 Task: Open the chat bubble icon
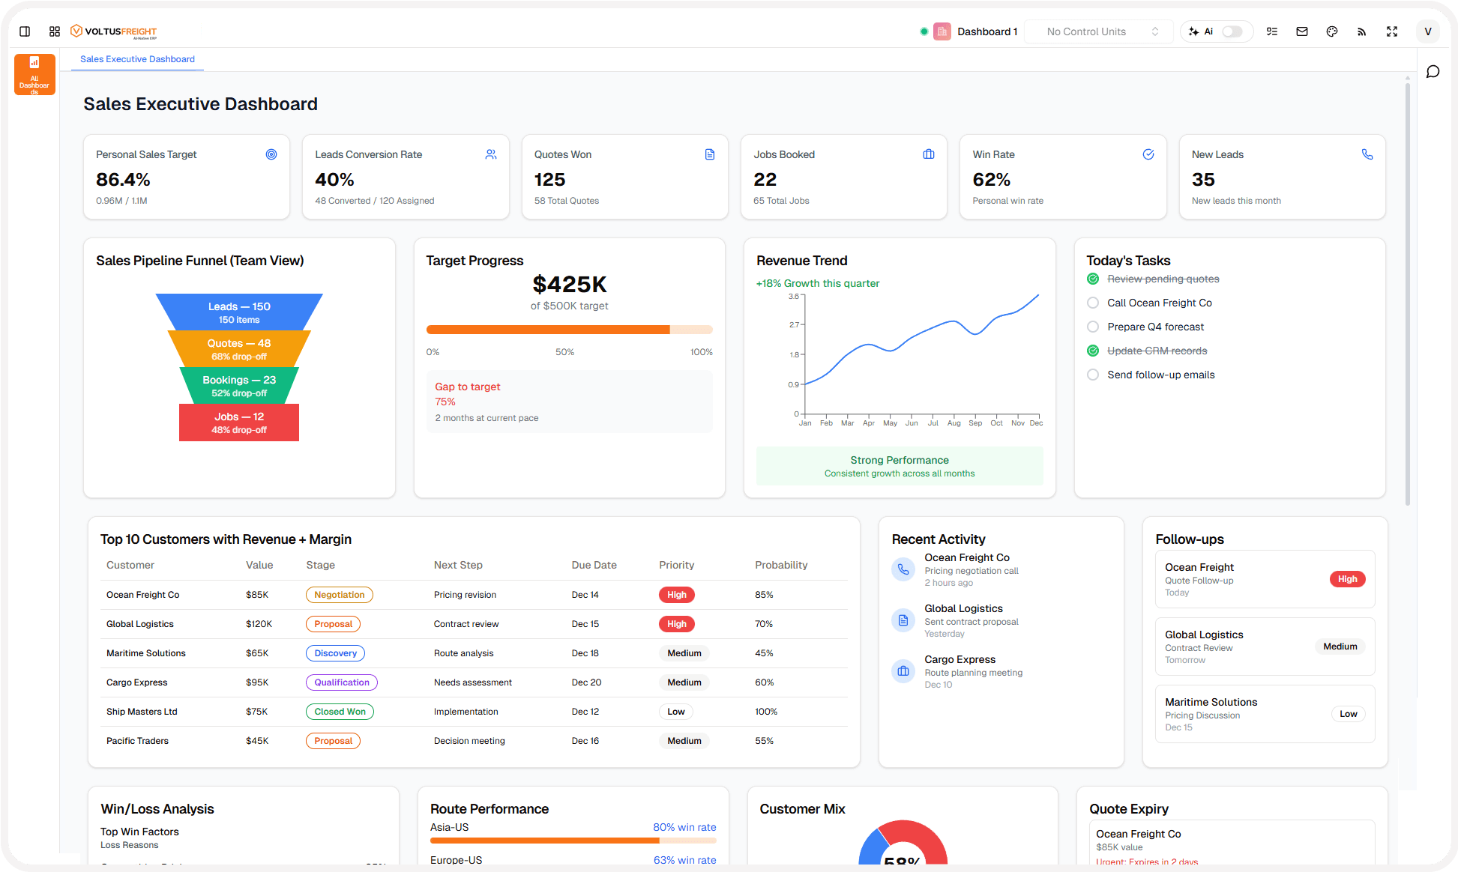tap(1433, 72)
